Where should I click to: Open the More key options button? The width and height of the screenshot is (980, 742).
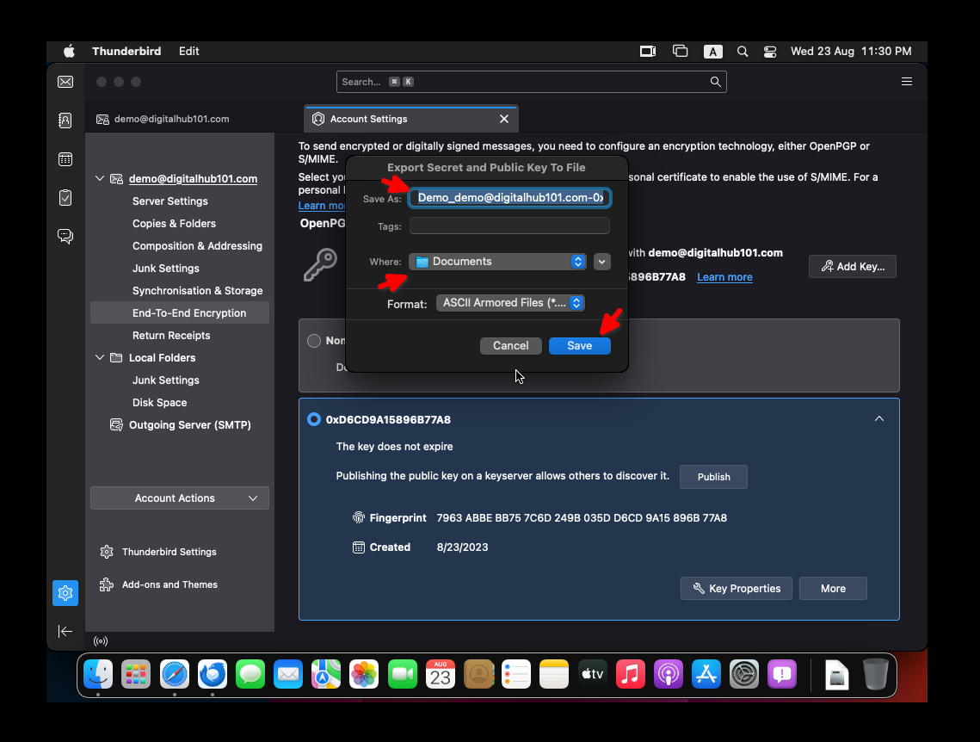point(833,588)
